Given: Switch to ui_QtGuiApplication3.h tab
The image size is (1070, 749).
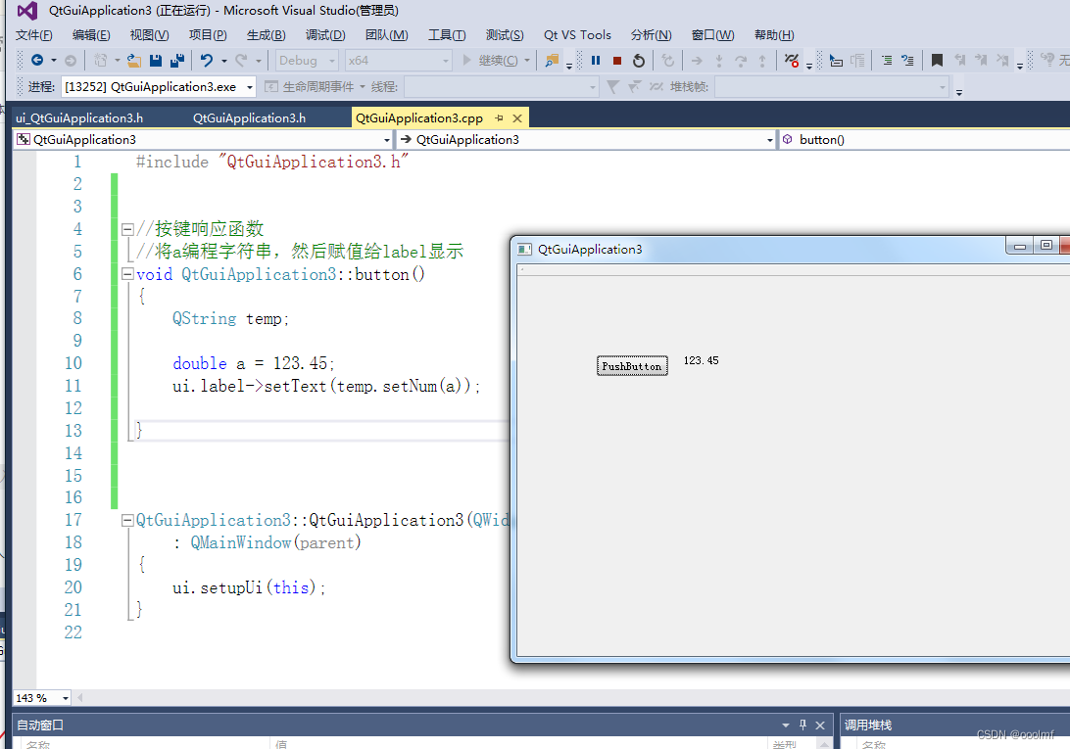Looking at the screenshot, I should pos(79,118).
